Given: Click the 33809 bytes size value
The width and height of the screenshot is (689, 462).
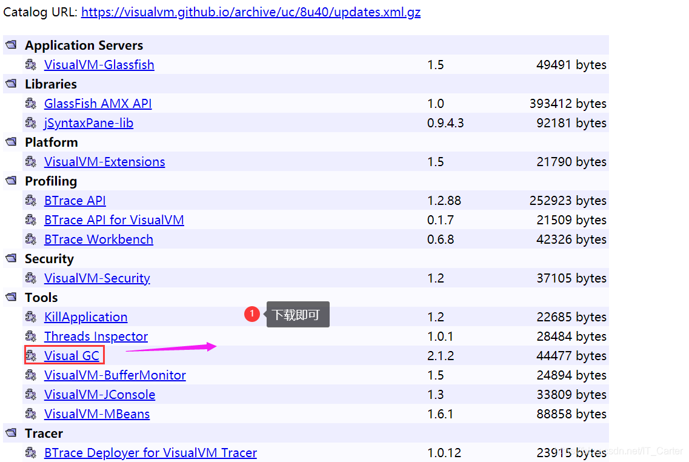Looking at the screenshot, I should point(571,395).
